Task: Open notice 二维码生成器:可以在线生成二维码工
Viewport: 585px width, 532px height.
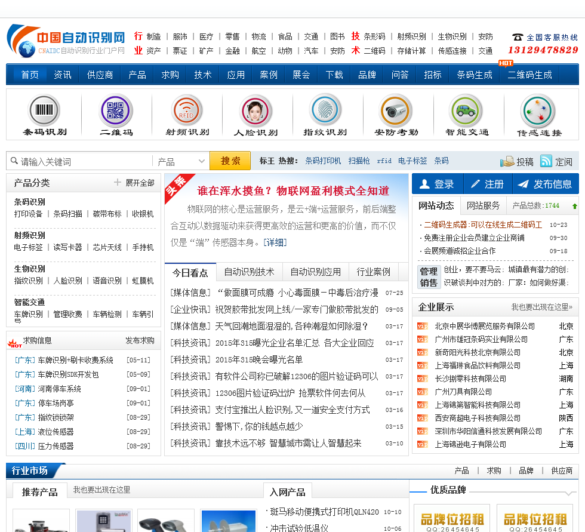Action: click(x=483, y=225)
